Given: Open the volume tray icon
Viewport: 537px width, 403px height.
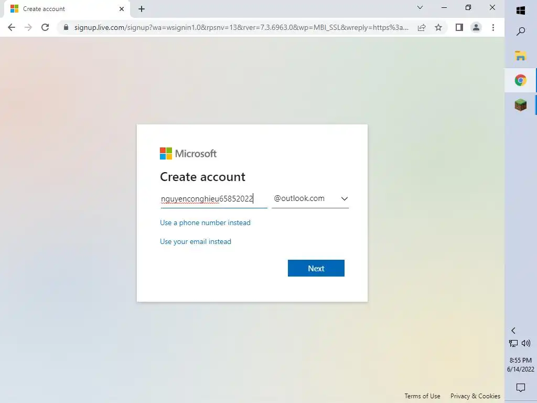Looking at the screenshot, I should click(x=526, y=343).
